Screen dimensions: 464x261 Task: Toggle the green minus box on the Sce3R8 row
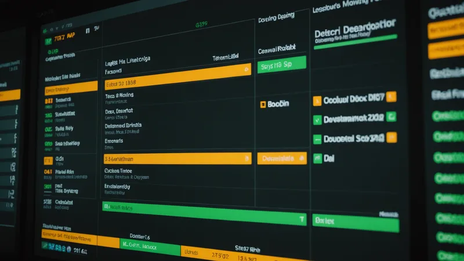click(317, 139)
